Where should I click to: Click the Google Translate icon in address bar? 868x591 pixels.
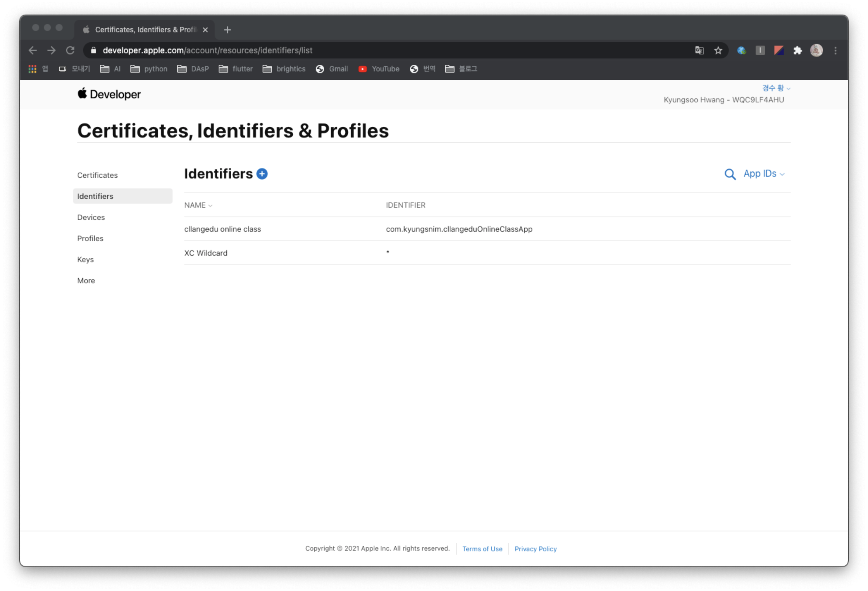point(699,50)
